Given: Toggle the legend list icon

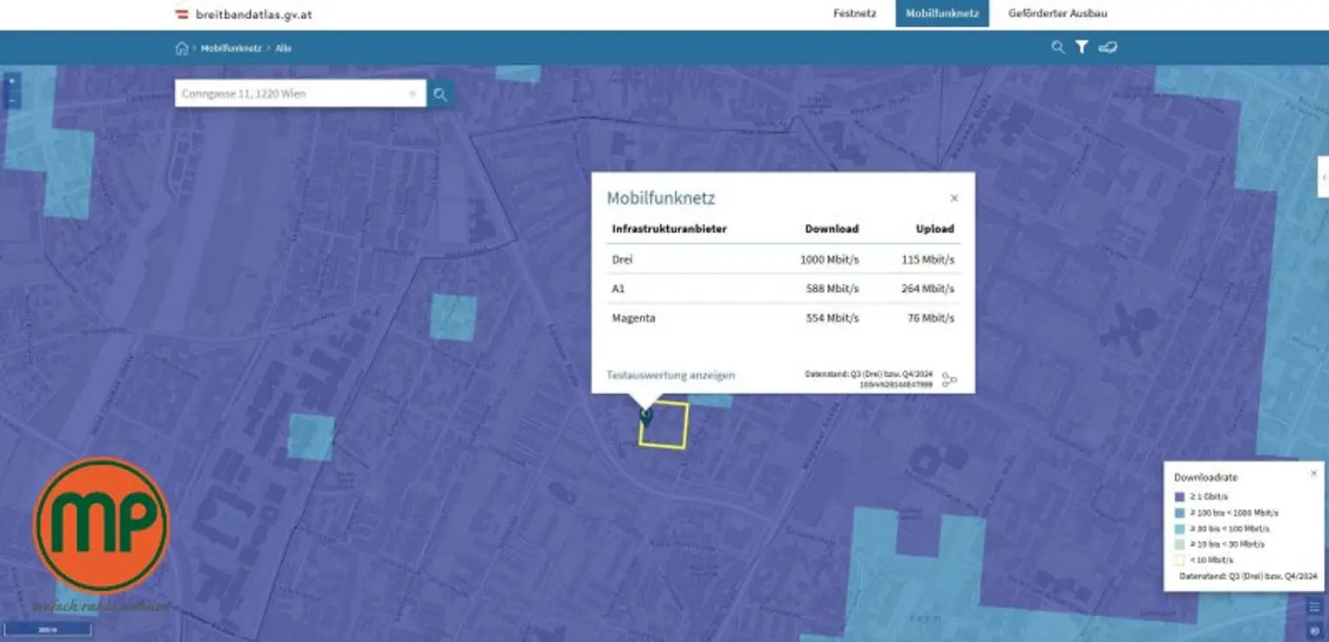Looking at the screenshot, I should pyautogui.click(x=1314, y=607).
